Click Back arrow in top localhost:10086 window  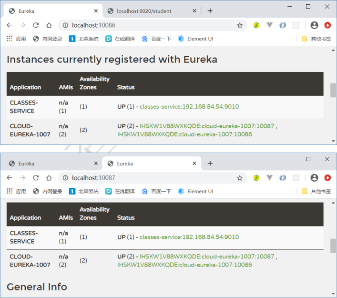point(10,25)
